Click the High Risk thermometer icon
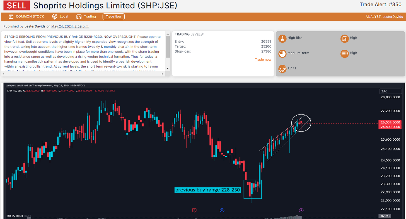The image size is (406, 219). 282,39
